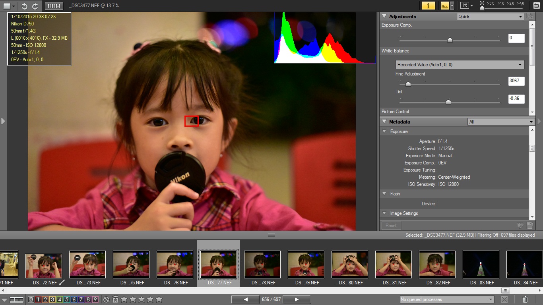The width and height of the screenshot is (543, 305).
Task: Apply red label number 1
Action: tap(38, 299)
